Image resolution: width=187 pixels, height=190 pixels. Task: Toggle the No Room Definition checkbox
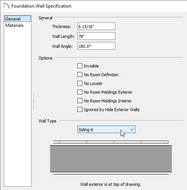(x=80, y=75)
